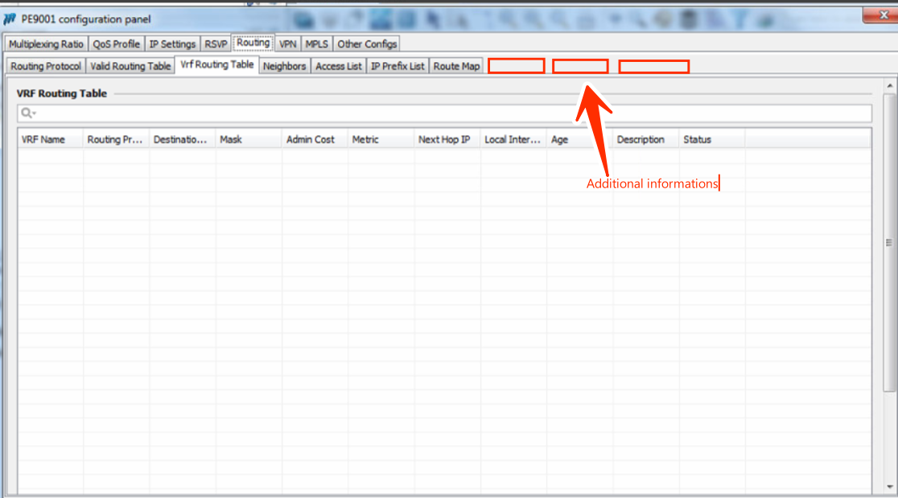Click the vertical scrollbar up arrow

click(x=890, y=85)
